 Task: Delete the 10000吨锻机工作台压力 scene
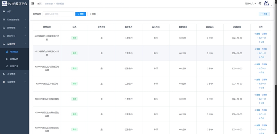click(x=264, y=79)
